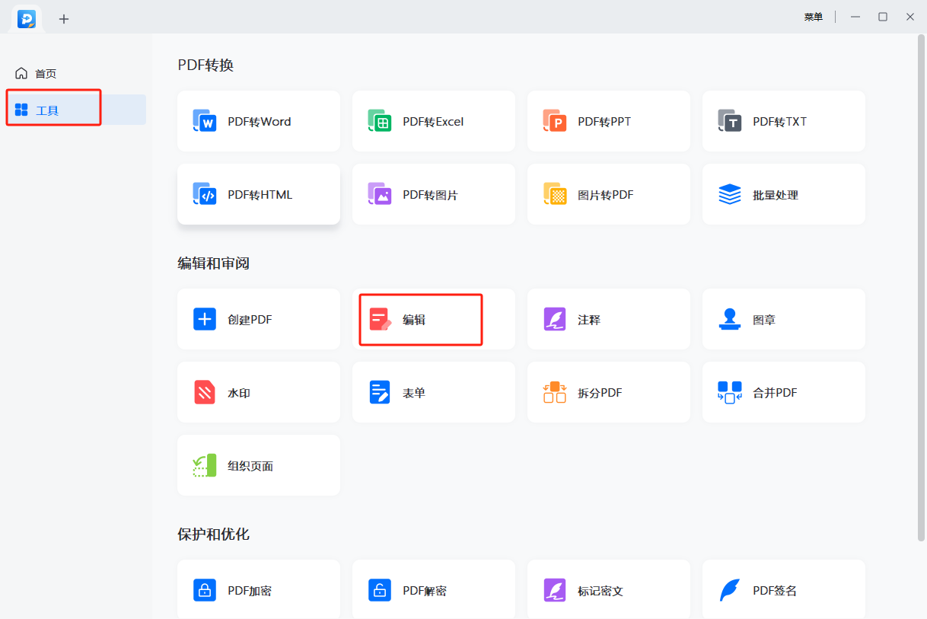Select 工具 in the left sidebar
The height and width of the screenshot is (619, 927).
[x=47, y=110]
